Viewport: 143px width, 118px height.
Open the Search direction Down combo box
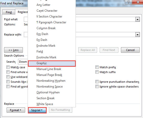point(23,62)
